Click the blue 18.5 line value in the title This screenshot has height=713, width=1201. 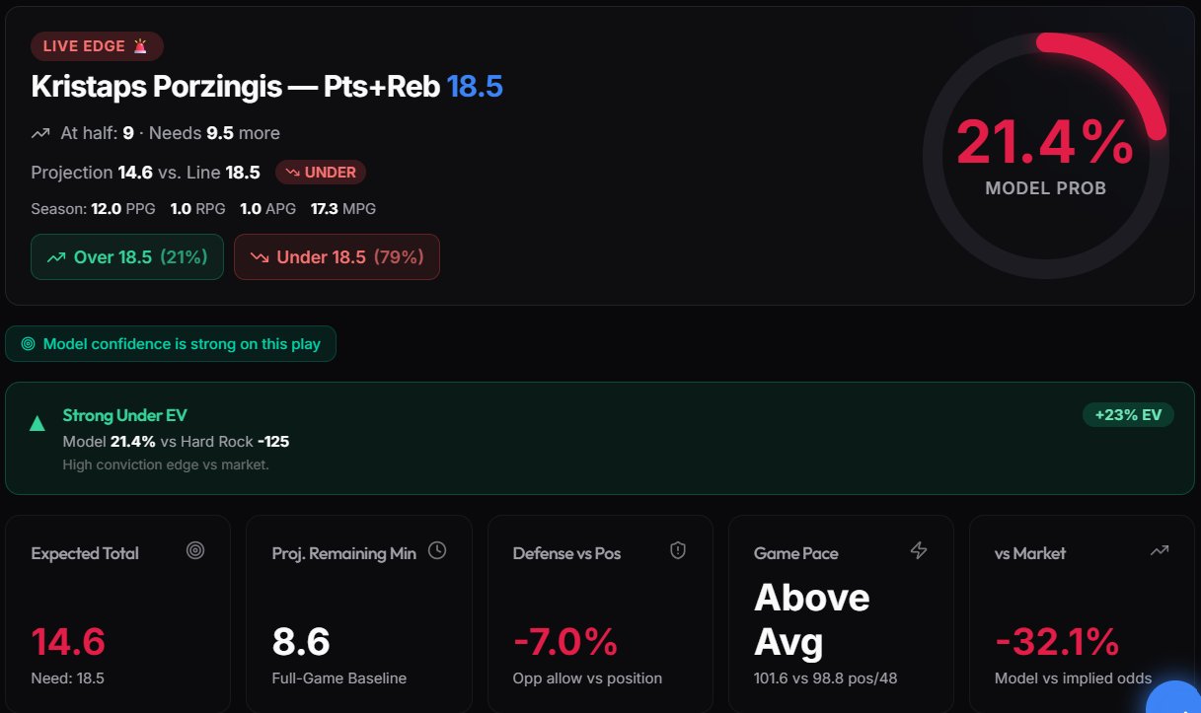(475, 87)
